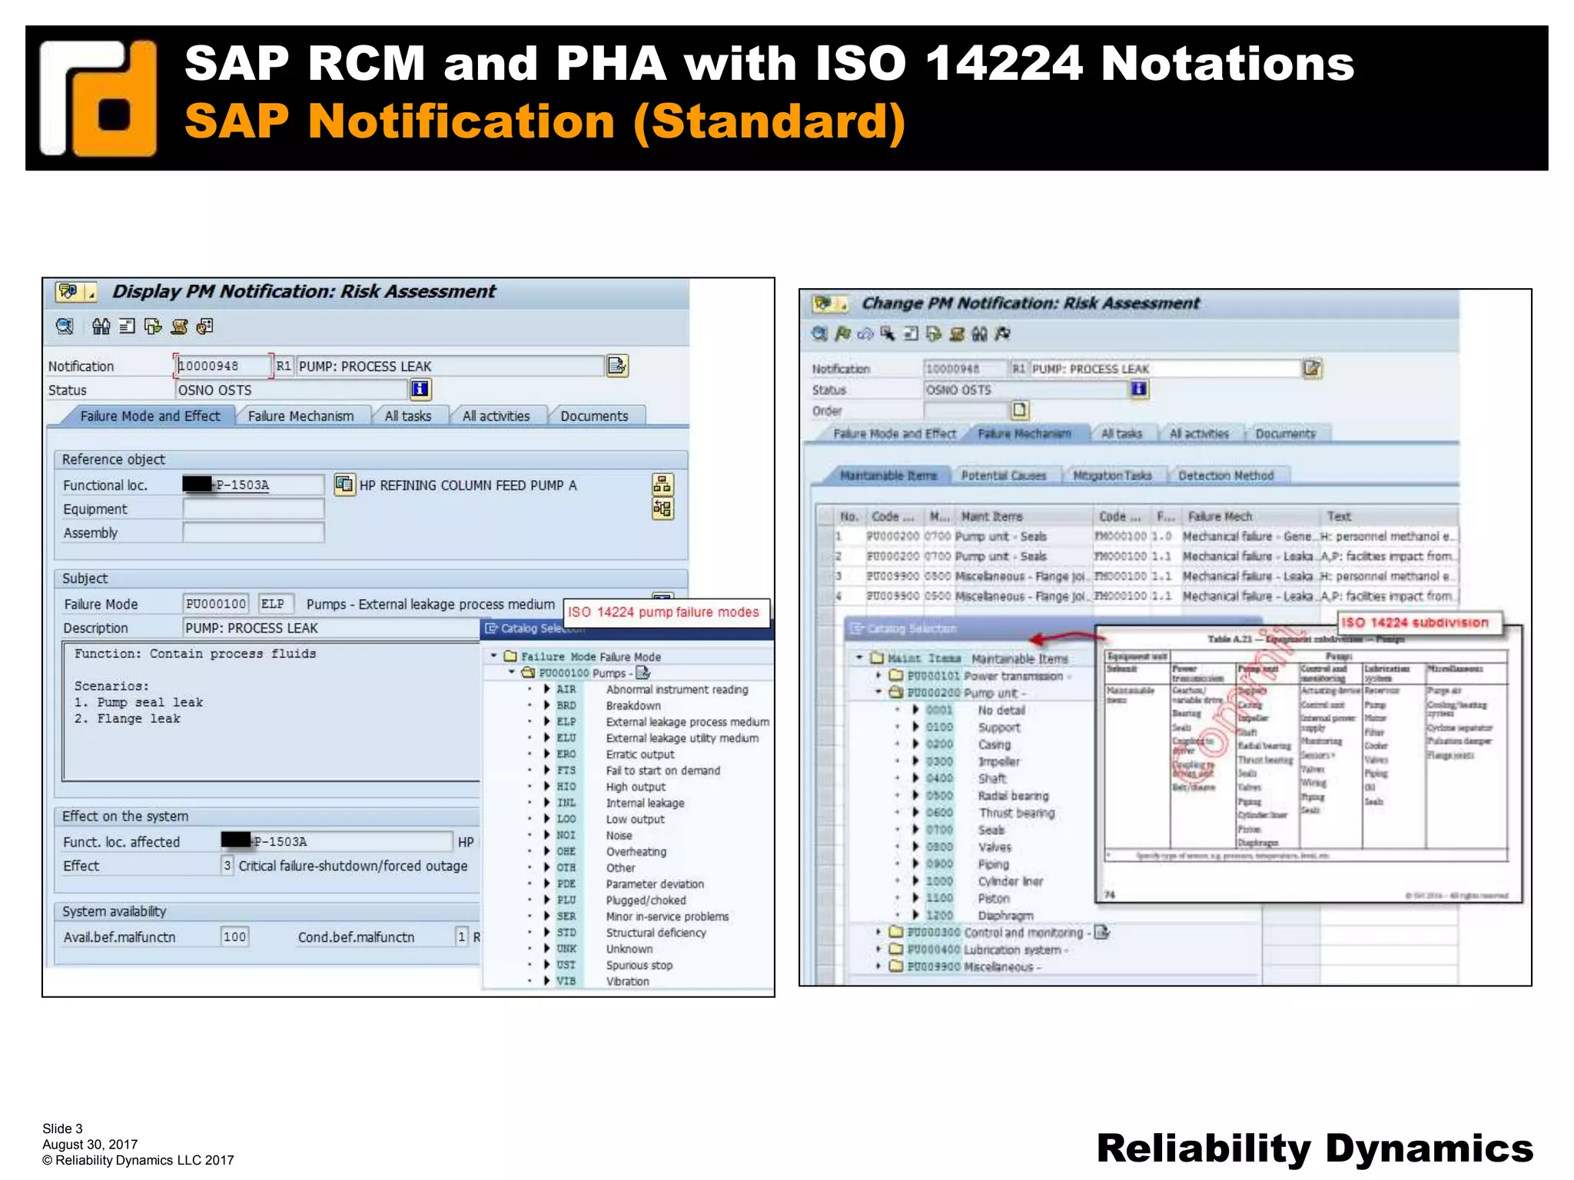Click create order icon beside Order field
The image size is (1574, 1180).
1020,410
